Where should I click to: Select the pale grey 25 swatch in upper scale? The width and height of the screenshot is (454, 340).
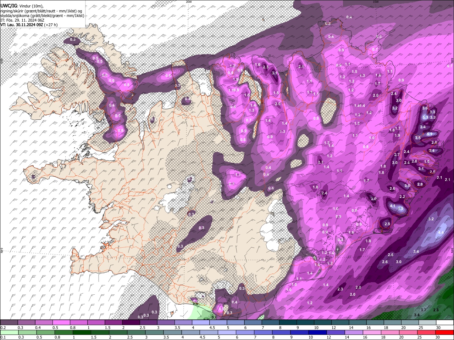coord(427,323)
